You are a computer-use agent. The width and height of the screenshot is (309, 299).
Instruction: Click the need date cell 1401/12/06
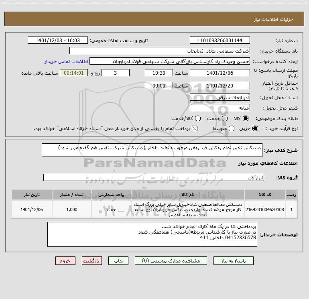click(x=32, y=210)
